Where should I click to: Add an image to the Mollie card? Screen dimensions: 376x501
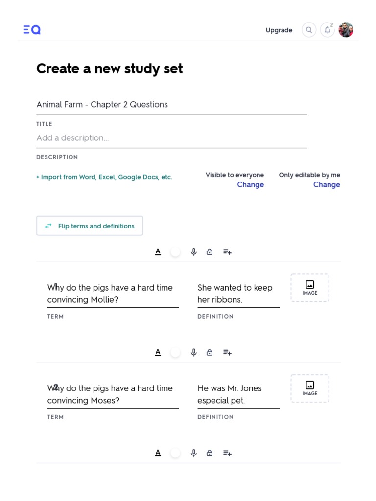click(310, 288)
